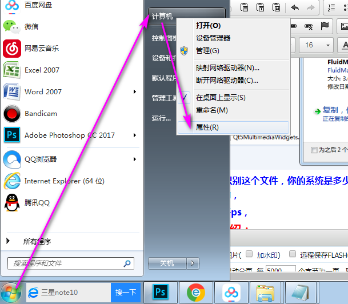The height and width of the screenshot is (304, 348).
Task: Select 管理(G) in the context menu
Action: (234, 51)
